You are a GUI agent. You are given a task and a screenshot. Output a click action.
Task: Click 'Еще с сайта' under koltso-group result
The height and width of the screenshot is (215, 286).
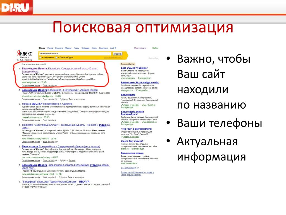49,120
